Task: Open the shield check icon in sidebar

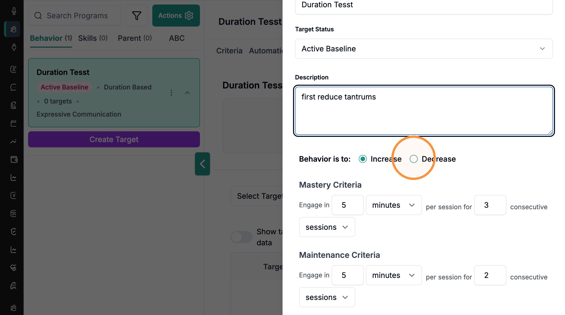Action: coord(14,231)
